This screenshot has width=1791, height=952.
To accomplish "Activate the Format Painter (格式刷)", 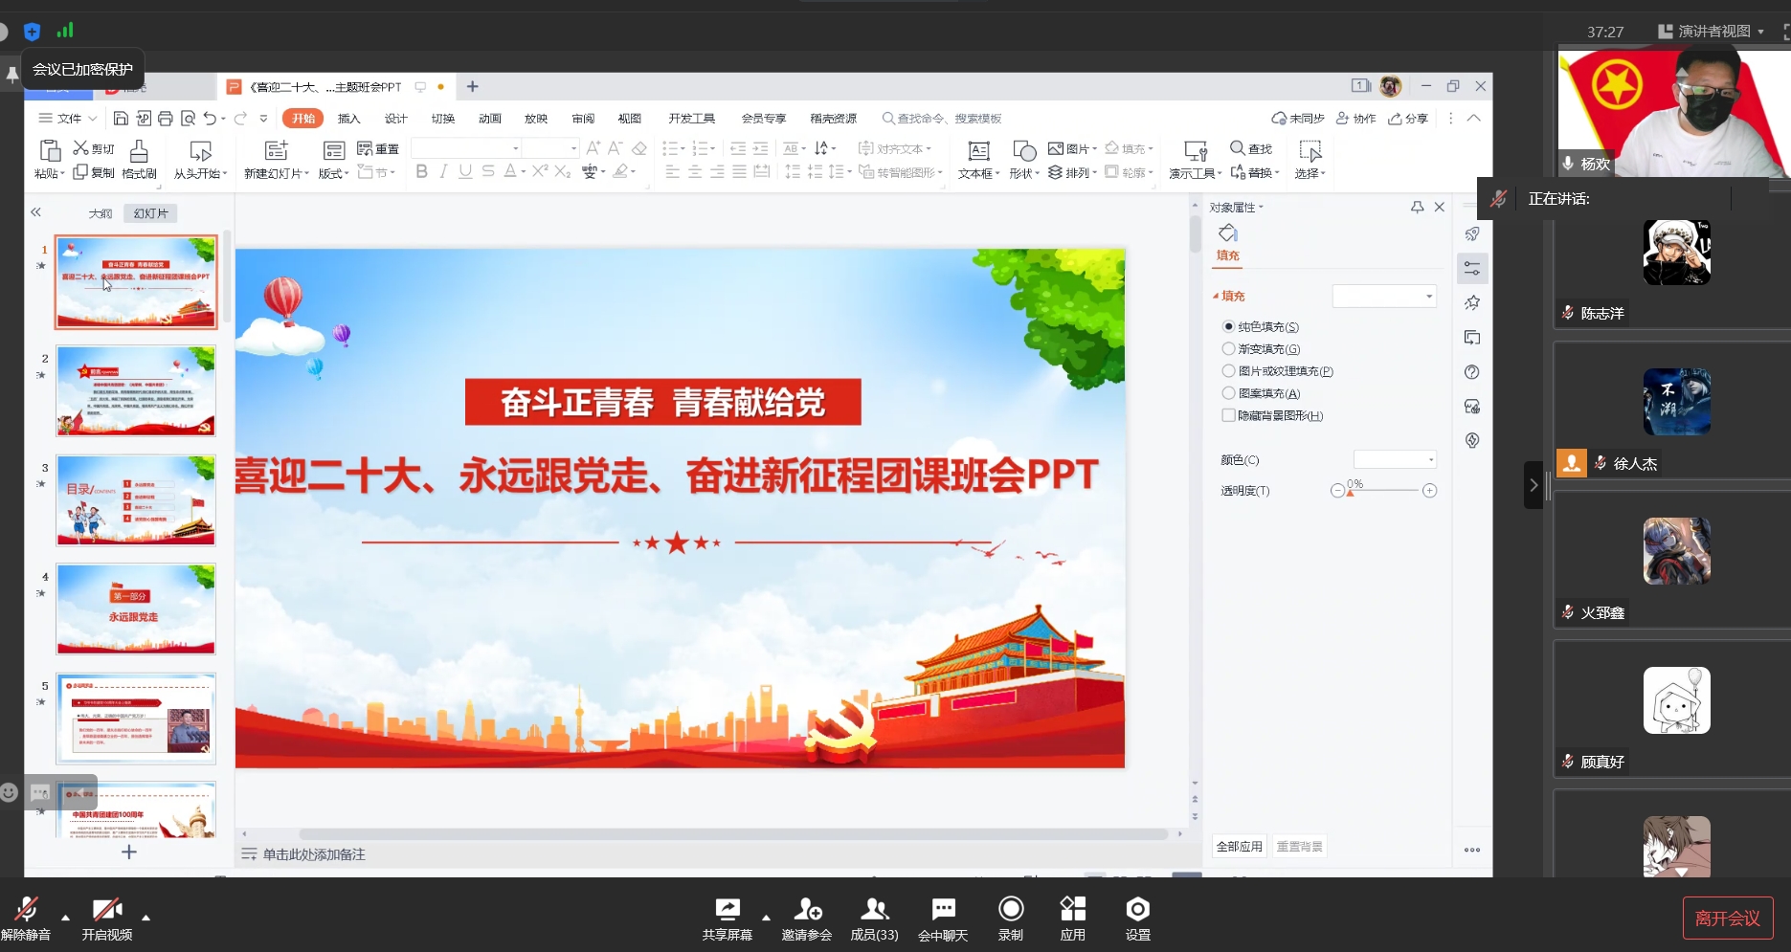I will tap(139, 159).
